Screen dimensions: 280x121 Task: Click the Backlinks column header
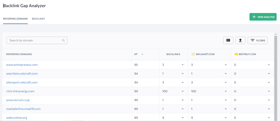click(173, 54)
